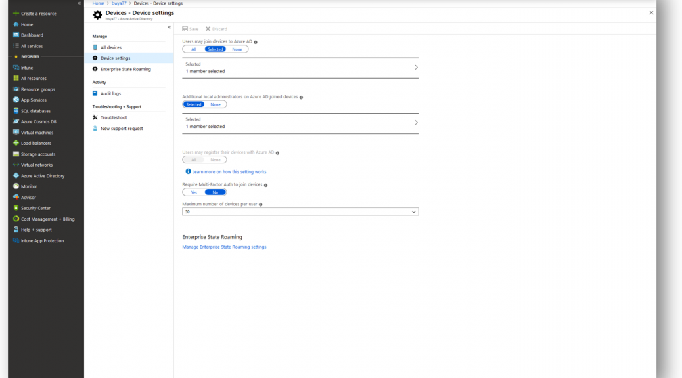Image resolution: width=682 pixels, height=378 pixels.
Task: Click the Virtual machines icon
Action: [16, 133]
